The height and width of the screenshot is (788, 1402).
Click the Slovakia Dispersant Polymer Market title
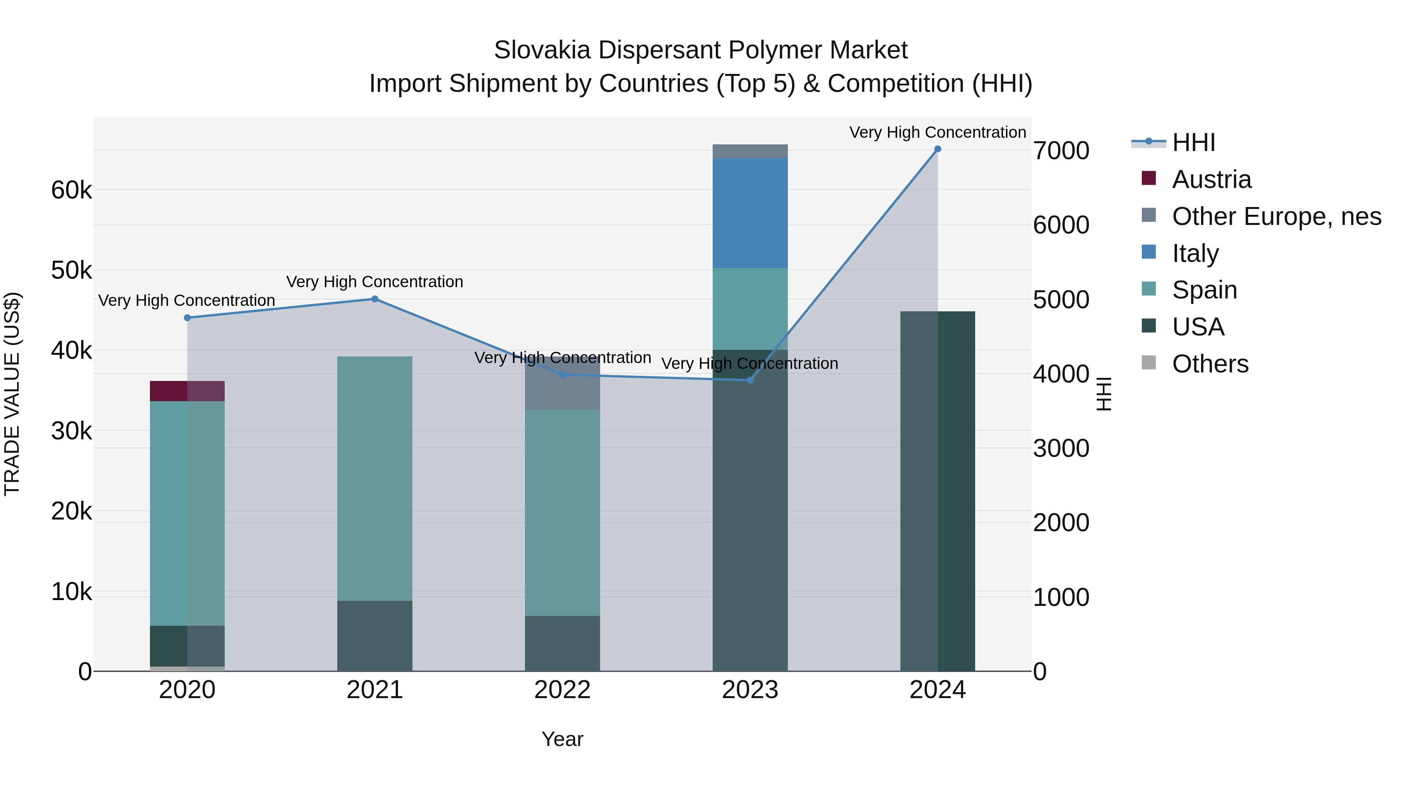coord(701,50)
